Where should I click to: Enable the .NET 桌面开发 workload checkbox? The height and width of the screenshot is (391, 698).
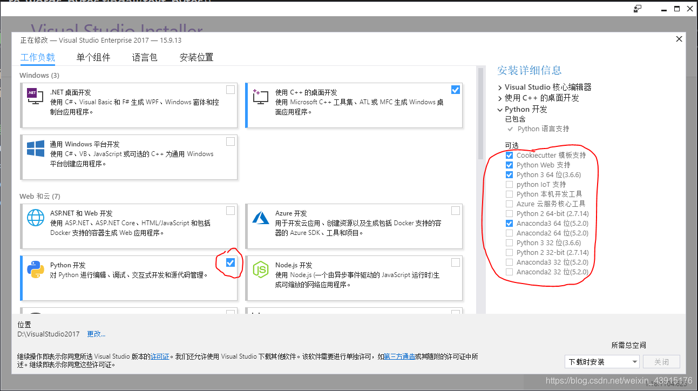click(231, 90)
